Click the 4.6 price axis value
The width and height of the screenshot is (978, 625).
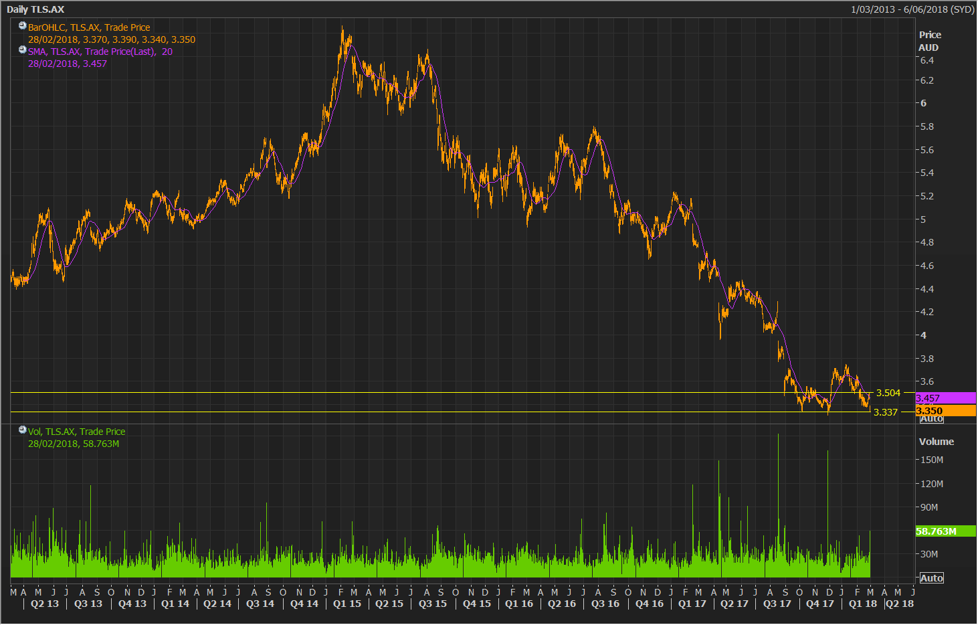pyautogui.click(x=927, y=266)
